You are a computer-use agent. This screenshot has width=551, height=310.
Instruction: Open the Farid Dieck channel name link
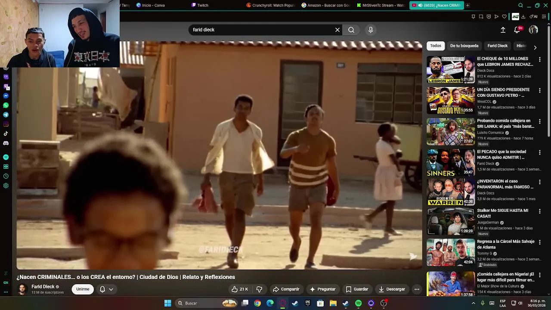click(x=43, y=287)
